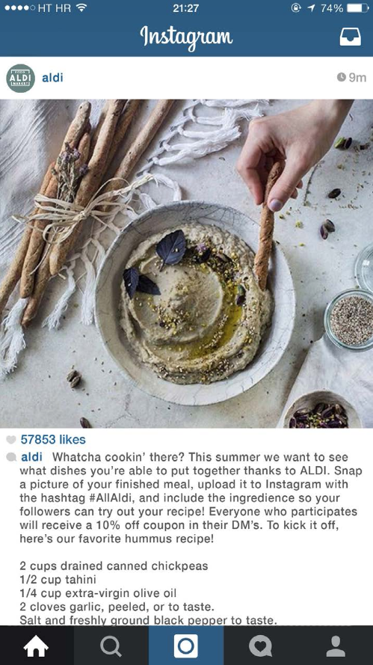Tap the hummus bowl photo
373x665 pixels.
pos(187,263)
